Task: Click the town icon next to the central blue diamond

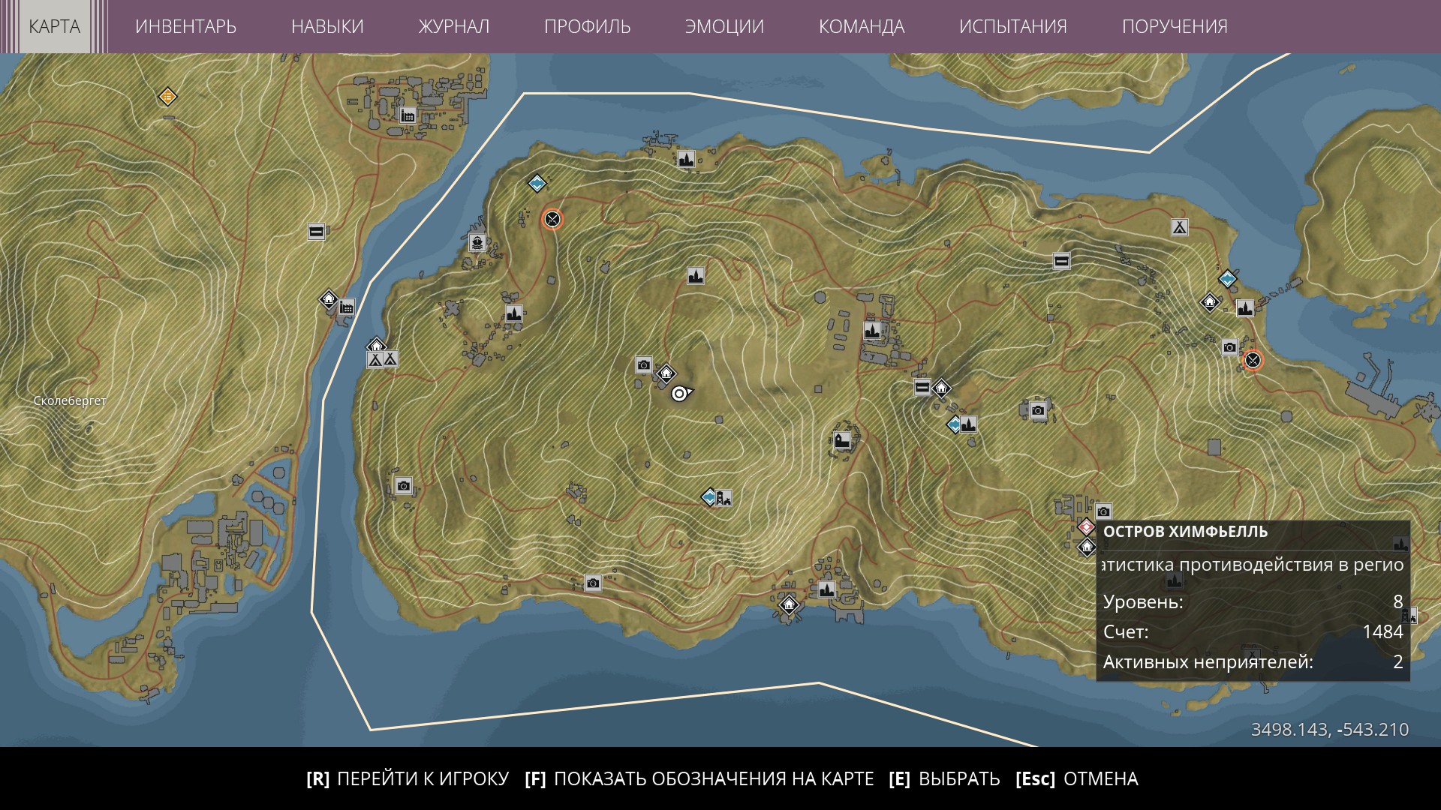Action: (x=969, y=424)
